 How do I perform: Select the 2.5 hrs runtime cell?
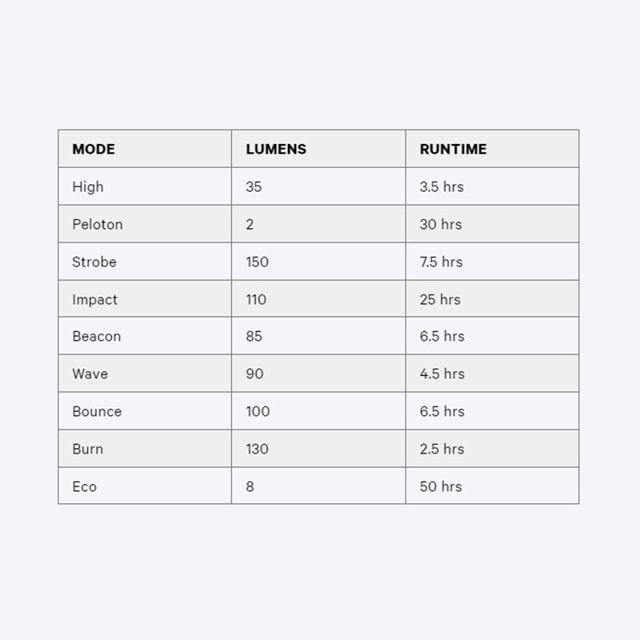(492, 449)
